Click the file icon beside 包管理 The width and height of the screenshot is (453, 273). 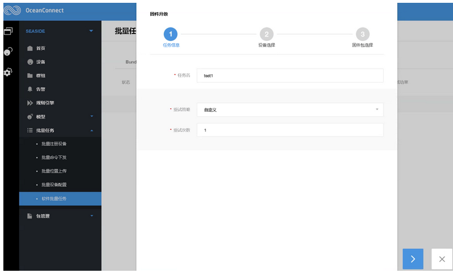coord(29,216)
